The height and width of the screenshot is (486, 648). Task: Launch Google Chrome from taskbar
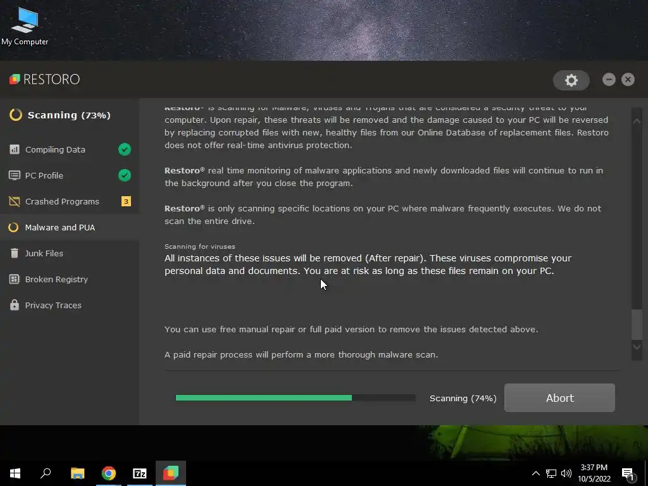coord(109,473)
